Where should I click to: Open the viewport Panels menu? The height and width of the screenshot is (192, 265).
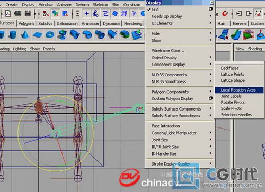click(49, 49)
